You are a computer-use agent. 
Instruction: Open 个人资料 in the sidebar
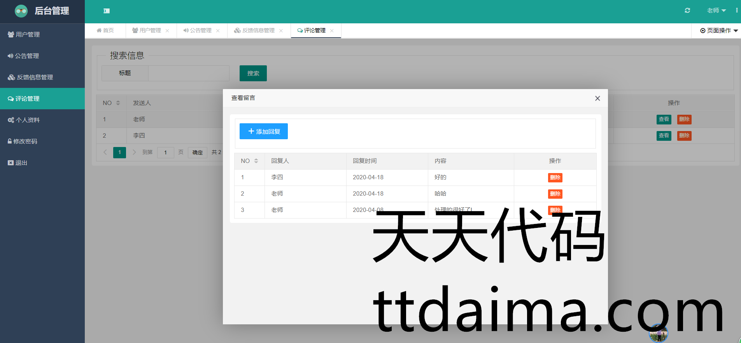tap(27, 120)
